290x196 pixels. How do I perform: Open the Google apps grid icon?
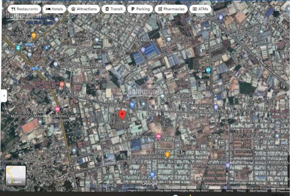(277, 9)
